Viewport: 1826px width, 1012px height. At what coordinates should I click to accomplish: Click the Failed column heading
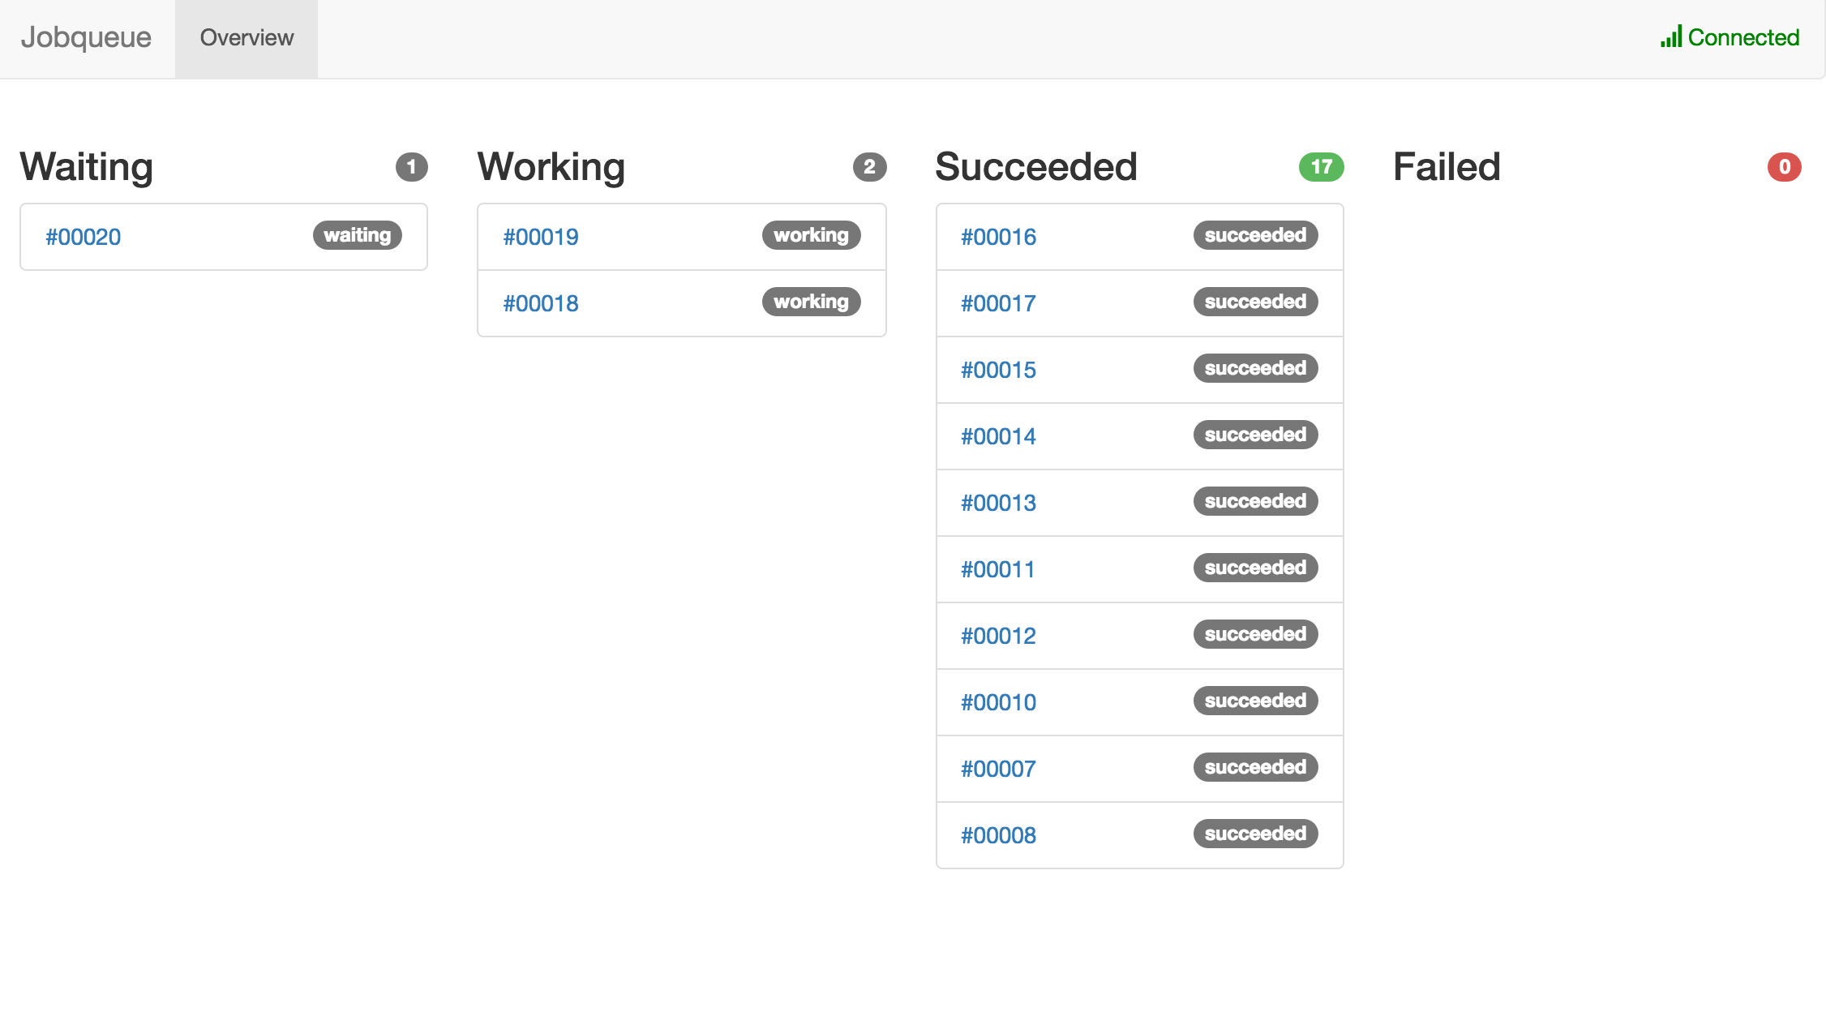(1446, 166)
